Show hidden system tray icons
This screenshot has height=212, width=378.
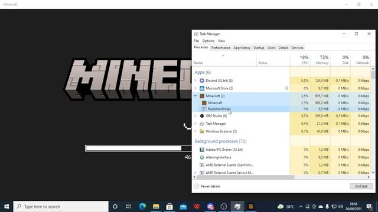301,207
